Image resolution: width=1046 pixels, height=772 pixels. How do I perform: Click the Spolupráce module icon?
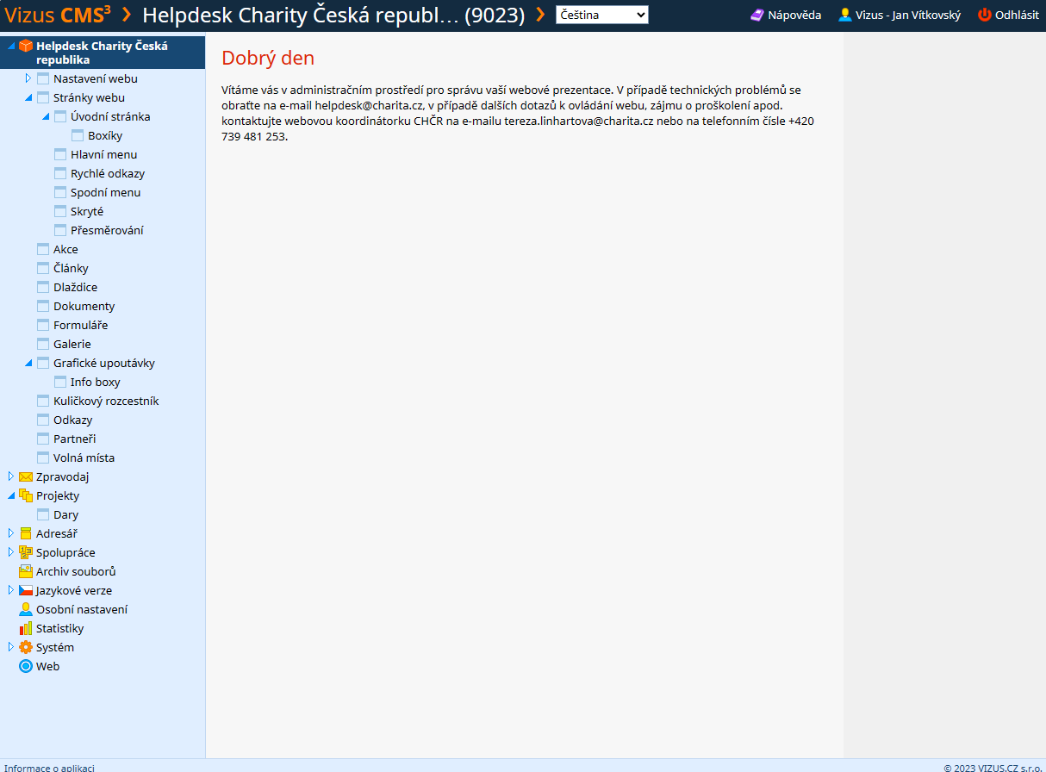click(26, 552)
